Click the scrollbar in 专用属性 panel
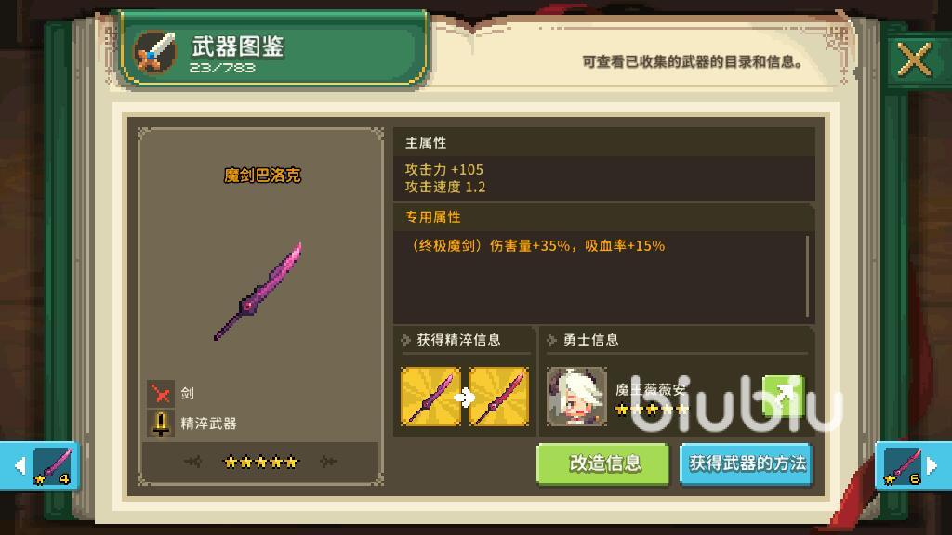952x535 pixels. click(807, 276)
